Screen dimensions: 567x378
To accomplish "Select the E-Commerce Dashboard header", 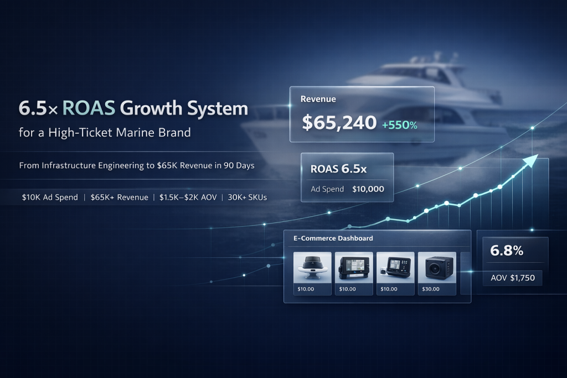I will coord(333,238).
